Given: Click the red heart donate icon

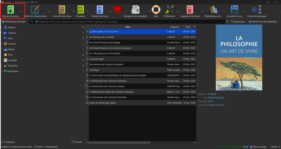Looking at the screenshot, I should [x=117, y=9].
